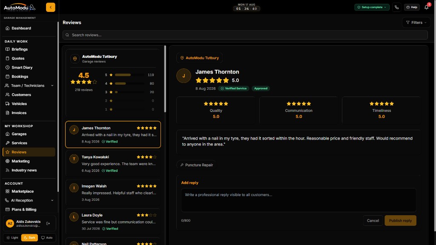Open Plans & Billing
Image resolution: width=436 pixels, height=245 pixels.
coord(29,209)
